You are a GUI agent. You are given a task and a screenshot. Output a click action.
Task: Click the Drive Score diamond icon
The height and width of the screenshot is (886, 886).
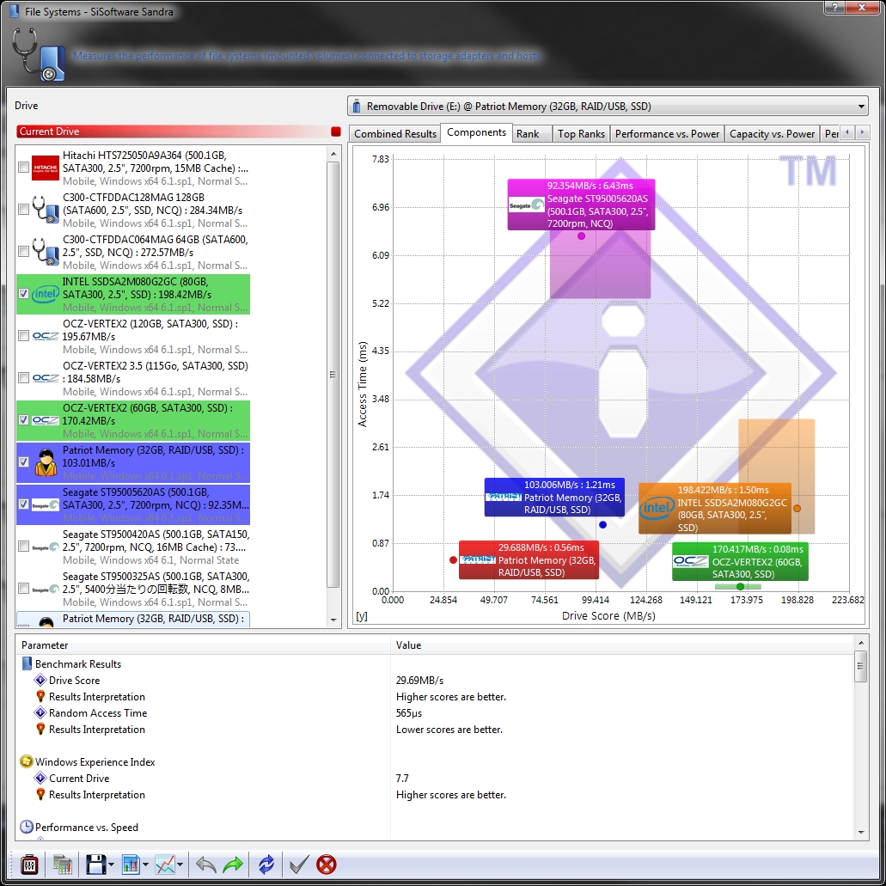[40, 680]
